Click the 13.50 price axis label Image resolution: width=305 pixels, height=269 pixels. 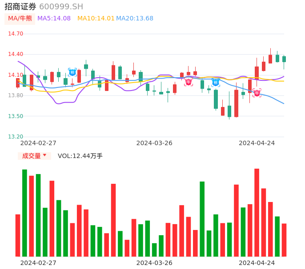click(x=16, y=116)
